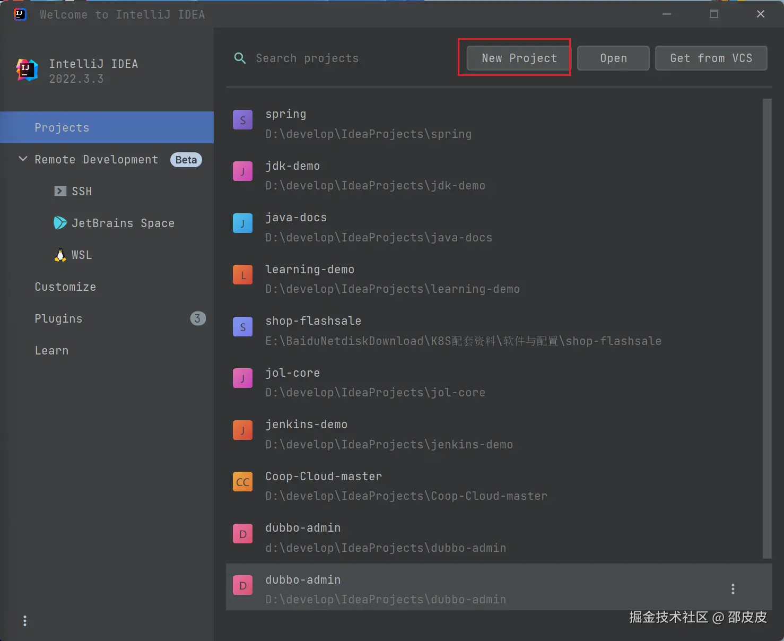Click the IntelliJ IDEA logo in sidebar
This screenshot has height=641, width=784.
[x=27, y=70]
